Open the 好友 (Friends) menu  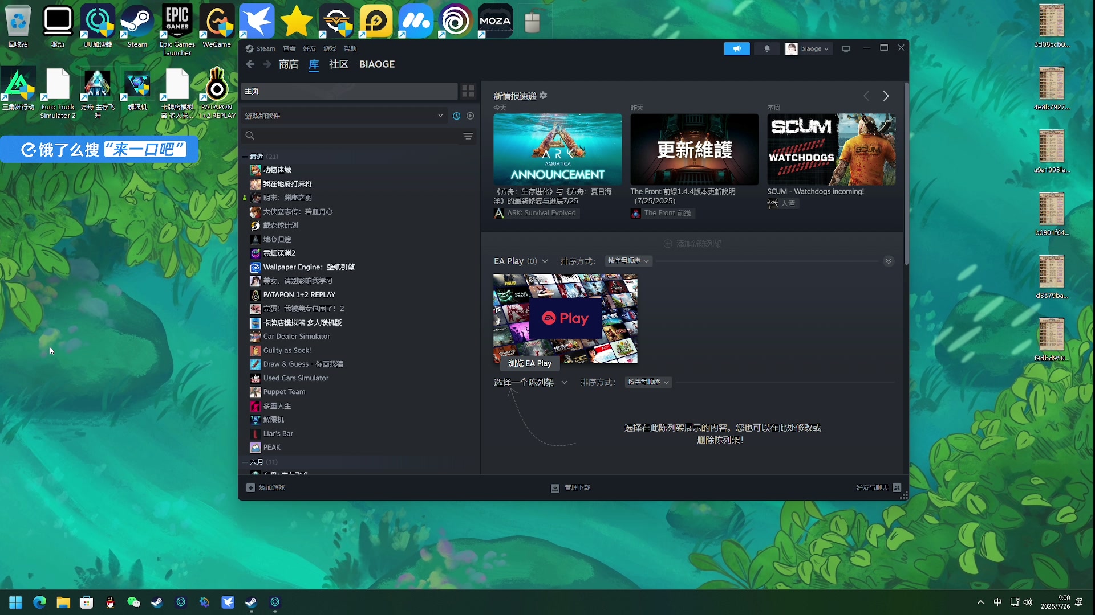[310, 48]
